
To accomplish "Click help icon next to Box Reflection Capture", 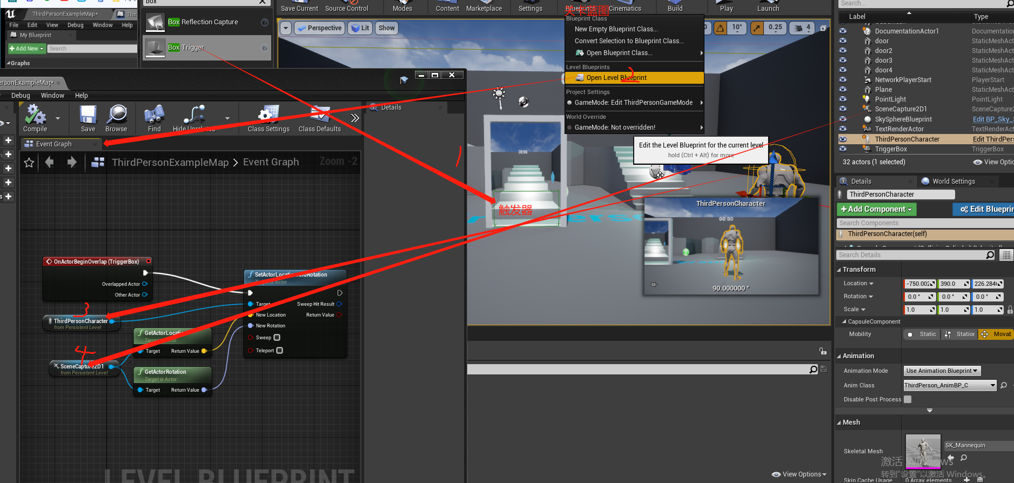I will click(265, 22).
